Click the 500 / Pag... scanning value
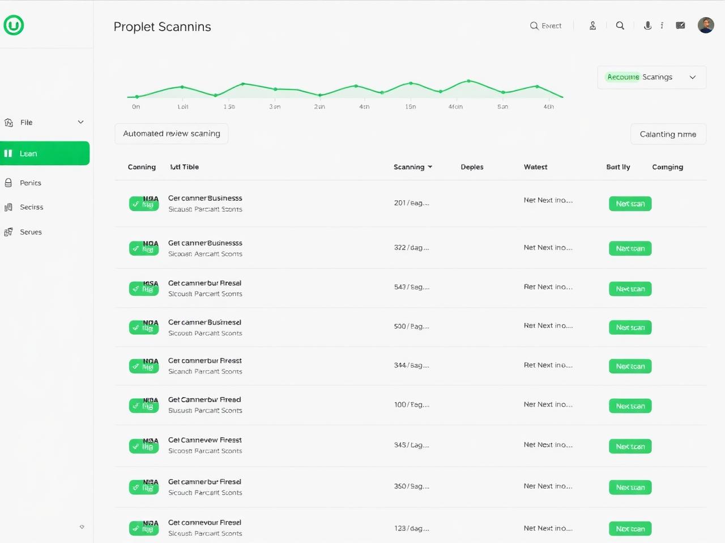This screenshot has height=543, width=725. 412,326
